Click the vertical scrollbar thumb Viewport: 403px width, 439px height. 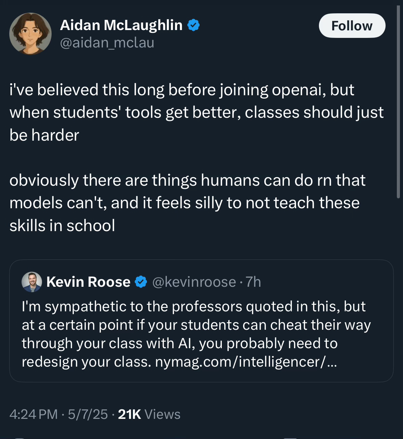398,102
